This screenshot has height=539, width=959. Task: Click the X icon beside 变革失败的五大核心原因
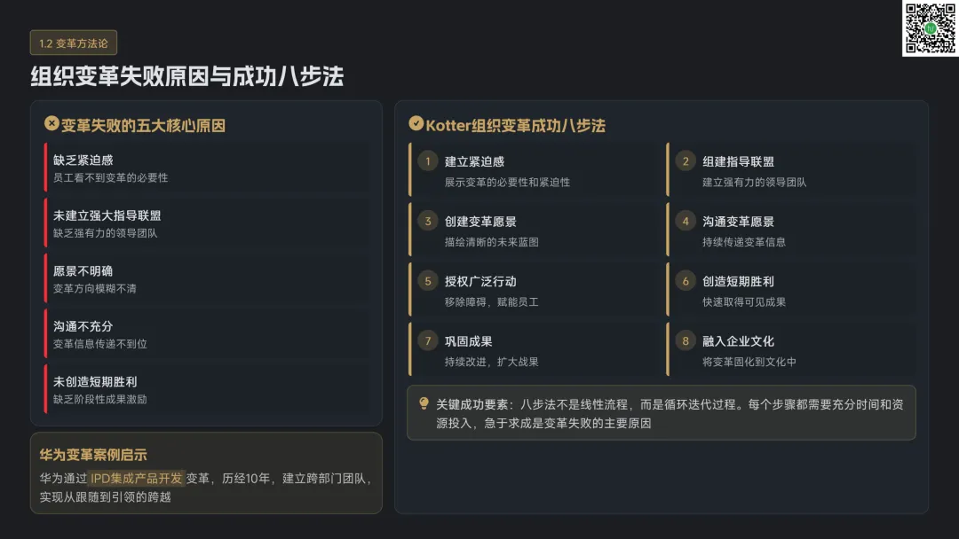[52, 124]
